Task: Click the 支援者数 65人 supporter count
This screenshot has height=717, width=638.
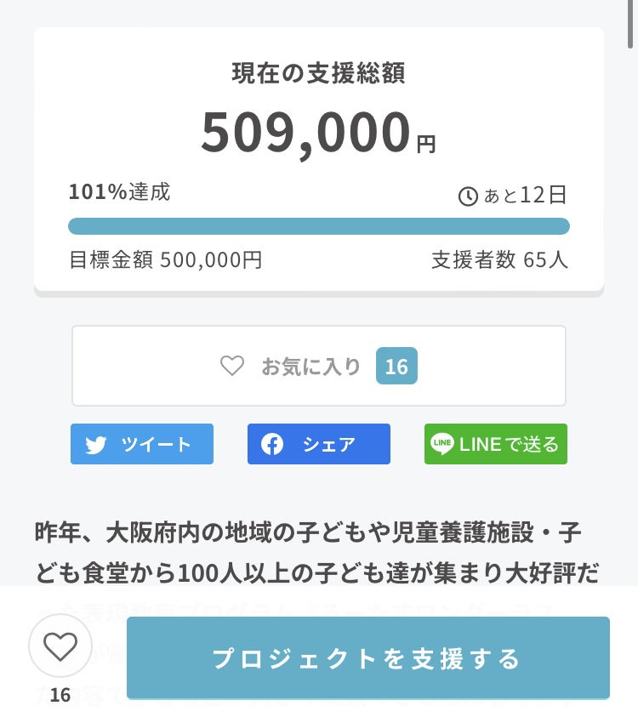Action: point(499,259)
